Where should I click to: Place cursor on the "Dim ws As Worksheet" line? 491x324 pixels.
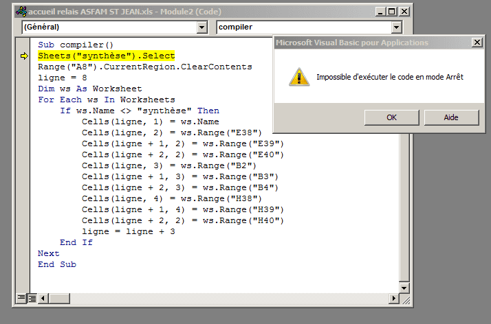[x=89, y=89]
